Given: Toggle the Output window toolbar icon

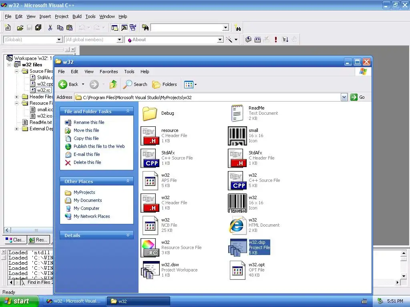Looking at the screenshot, I should click(x=124, y=28).
